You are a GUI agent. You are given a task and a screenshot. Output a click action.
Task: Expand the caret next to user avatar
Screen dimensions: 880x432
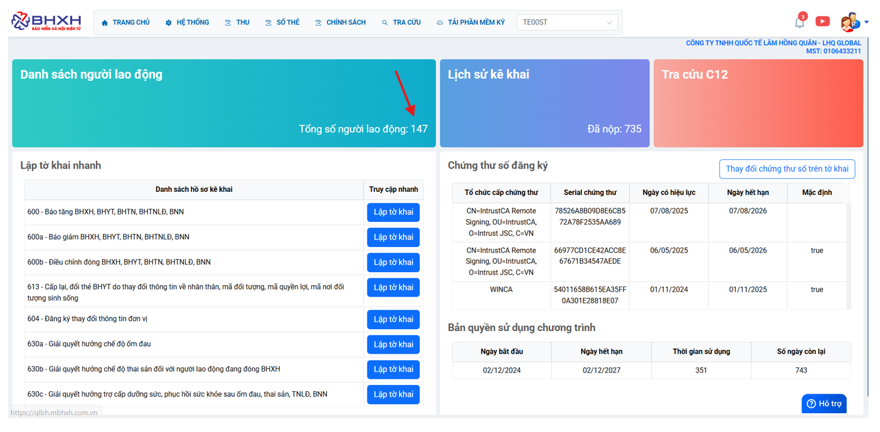coord(867,22)
